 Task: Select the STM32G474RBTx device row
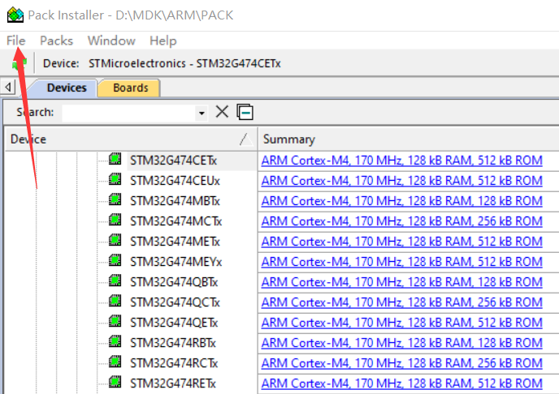(x=173, y=343)
